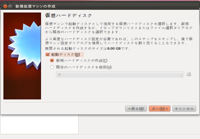Proceed with the 次へ(N) button
Image resolution: width=200 pixels, height=139 pixels.
(160, 108)
